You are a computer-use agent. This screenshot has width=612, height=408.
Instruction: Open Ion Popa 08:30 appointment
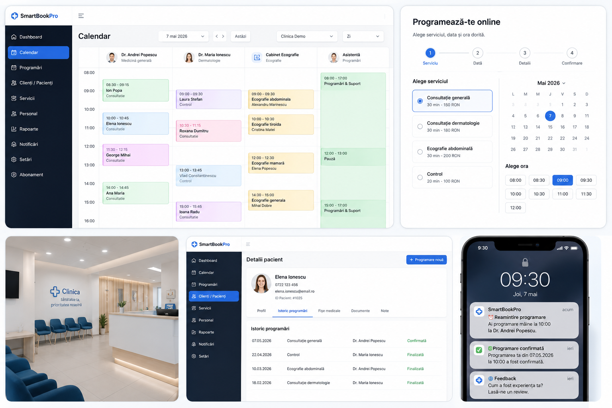[x=135, y=90]
